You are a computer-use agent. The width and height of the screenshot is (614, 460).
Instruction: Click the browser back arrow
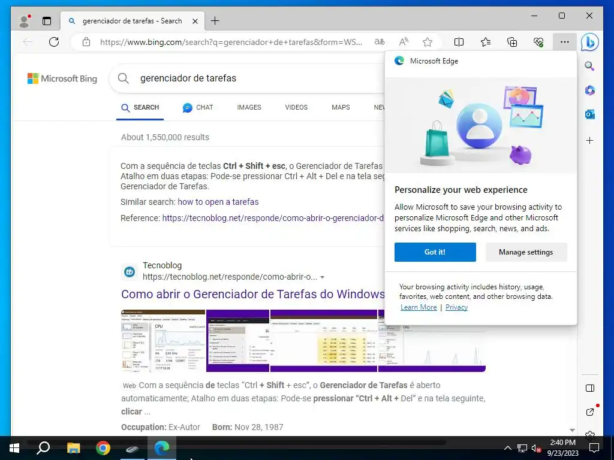pyautogui.click(x=28, y=42)
